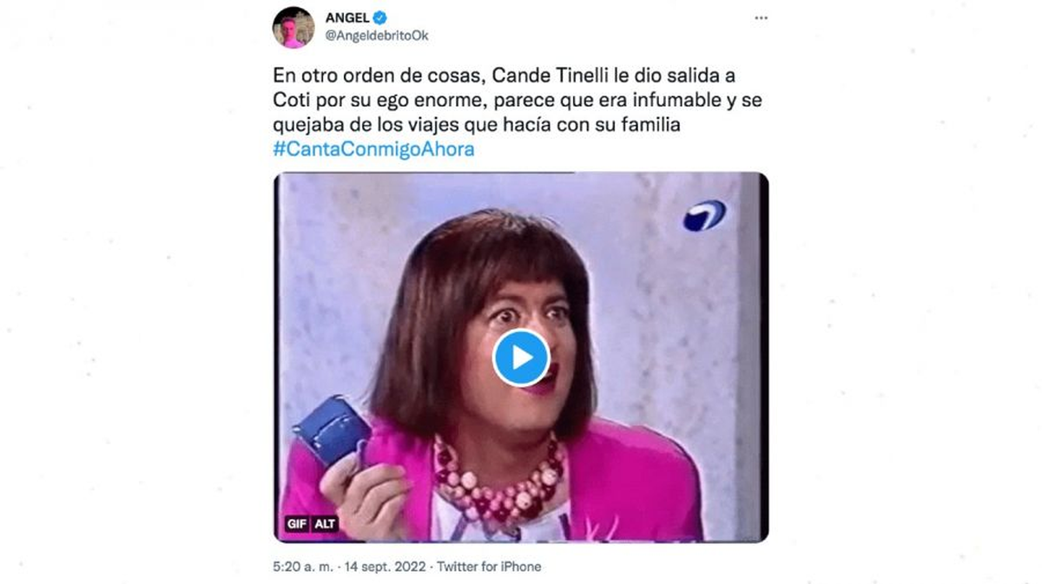Open the ANGEL display name link
The image size is (1042, 584).
(x=346, y=17)
